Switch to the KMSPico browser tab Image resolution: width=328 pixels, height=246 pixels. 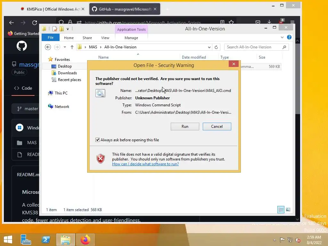[x=50, y=9]
